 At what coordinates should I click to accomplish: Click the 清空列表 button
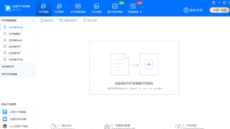click(90, 20)
